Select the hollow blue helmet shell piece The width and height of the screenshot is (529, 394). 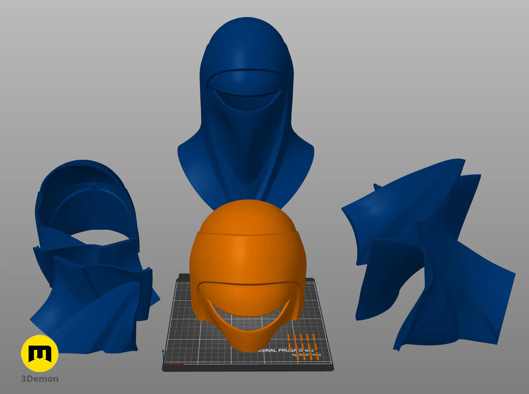pos(87,205)
